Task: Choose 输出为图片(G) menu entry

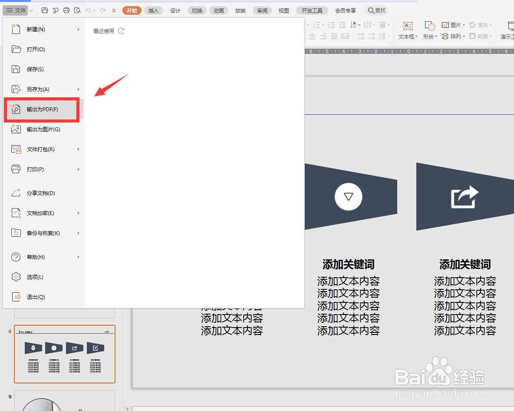Action: tap(43, 129)
